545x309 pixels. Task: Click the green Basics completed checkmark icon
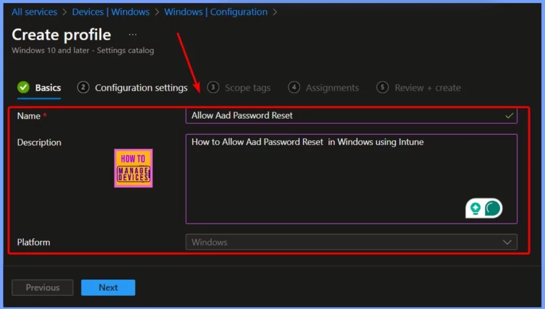pos(23,87)
